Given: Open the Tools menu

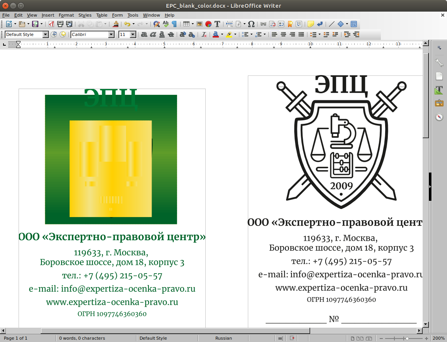Looking at the screenshot, I should 133,15.
